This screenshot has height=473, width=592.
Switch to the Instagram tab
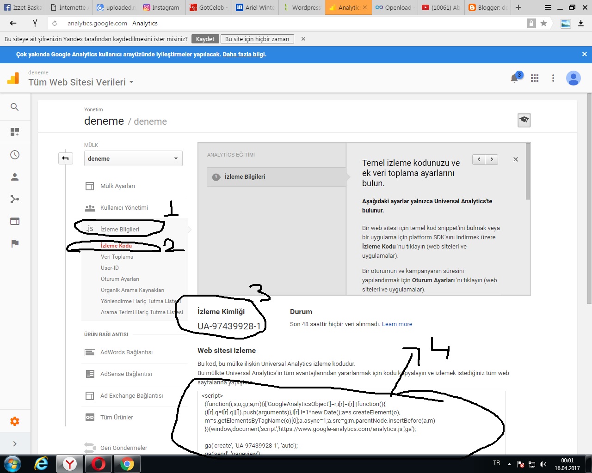coord(162,7)
